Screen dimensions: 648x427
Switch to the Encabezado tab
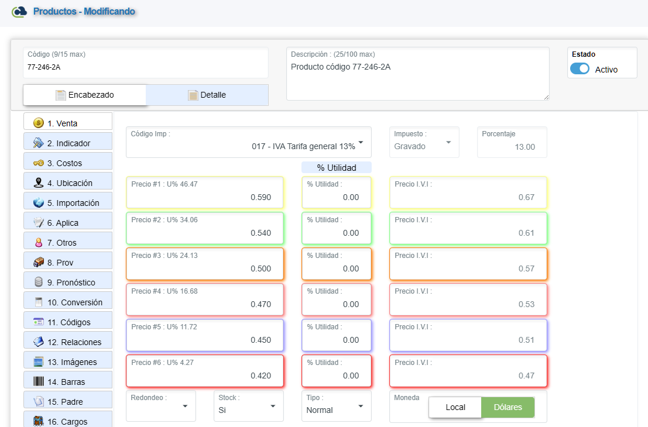[84, 95]
